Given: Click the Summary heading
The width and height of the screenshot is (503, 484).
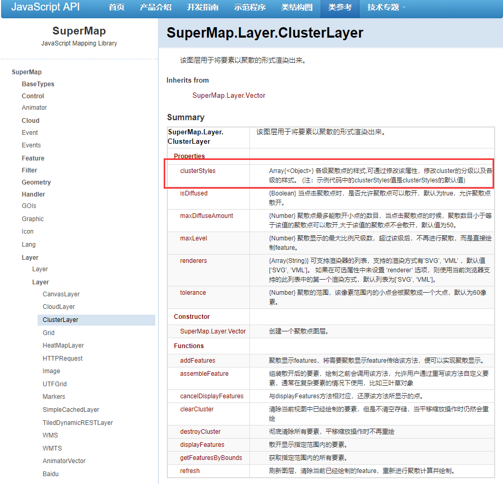Looking at the screenshot, I should (186, 118).
